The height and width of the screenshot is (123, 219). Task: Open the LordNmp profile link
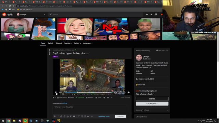coord(64,103)
